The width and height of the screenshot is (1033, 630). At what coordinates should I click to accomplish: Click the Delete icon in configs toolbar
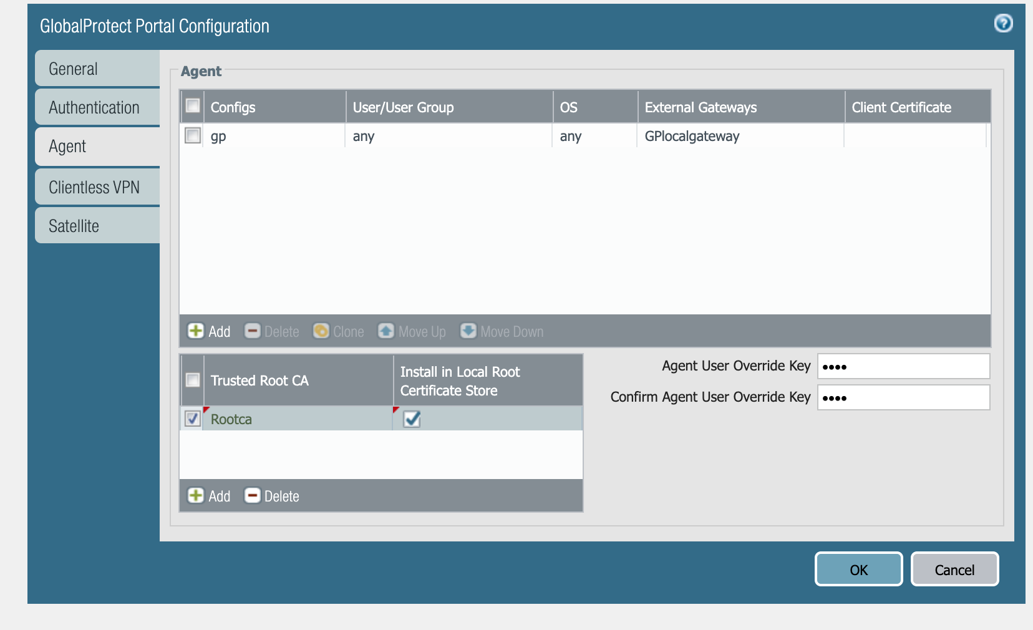click(x=252, y=331)
